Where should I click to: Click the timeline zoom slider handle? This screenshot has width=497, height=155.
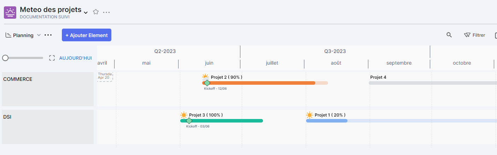[5, 58]
